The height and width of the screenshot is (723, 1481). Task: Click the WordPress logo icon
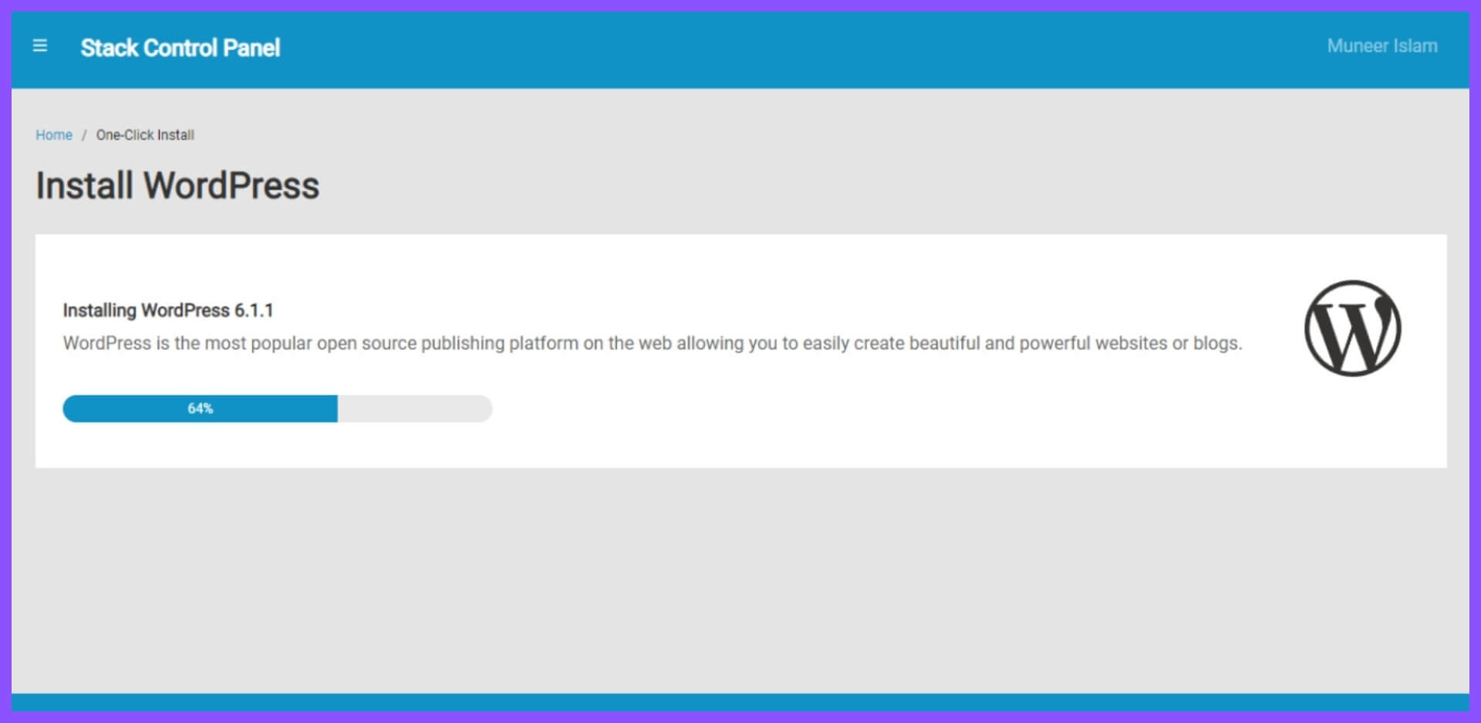pos(1352,328)
